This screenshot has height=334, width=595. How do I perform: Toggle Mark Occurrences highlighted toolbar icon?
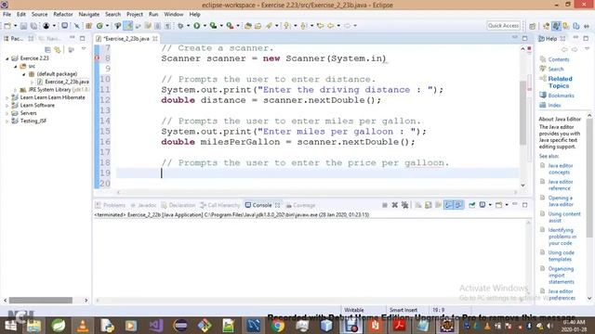[128, 26]
